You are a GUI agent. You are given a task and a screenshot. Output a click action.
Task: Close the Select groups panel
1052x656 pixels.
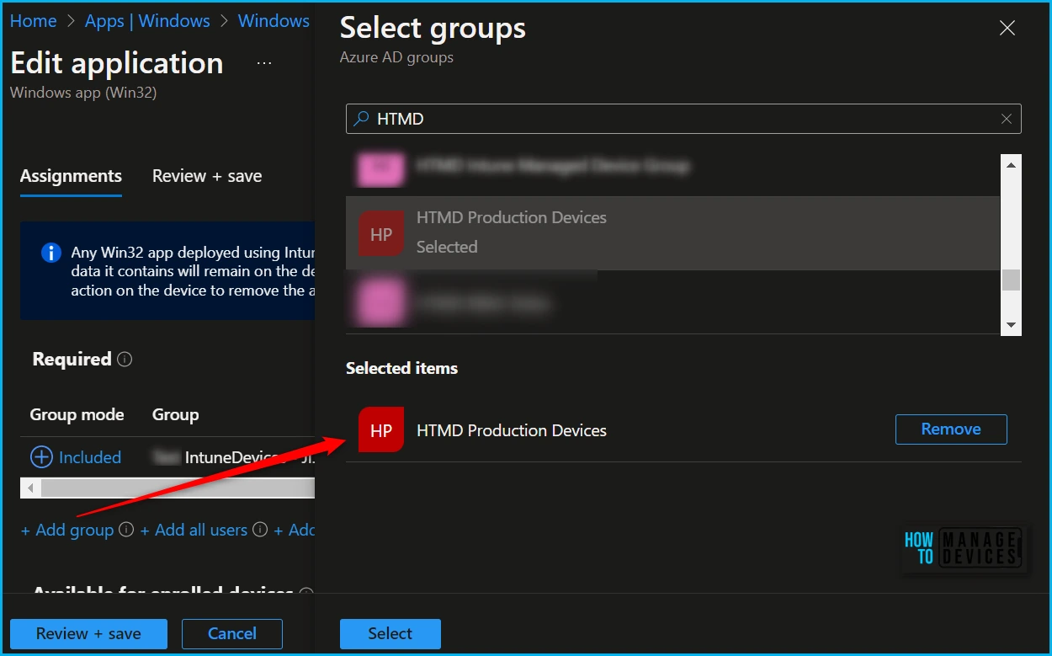coord(1007,28)
